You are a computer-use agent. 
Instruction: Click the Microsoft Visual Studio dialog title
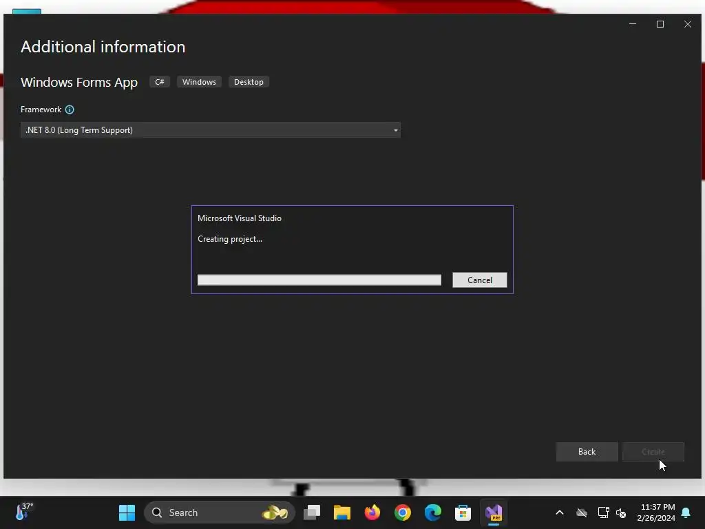[240, 218]
